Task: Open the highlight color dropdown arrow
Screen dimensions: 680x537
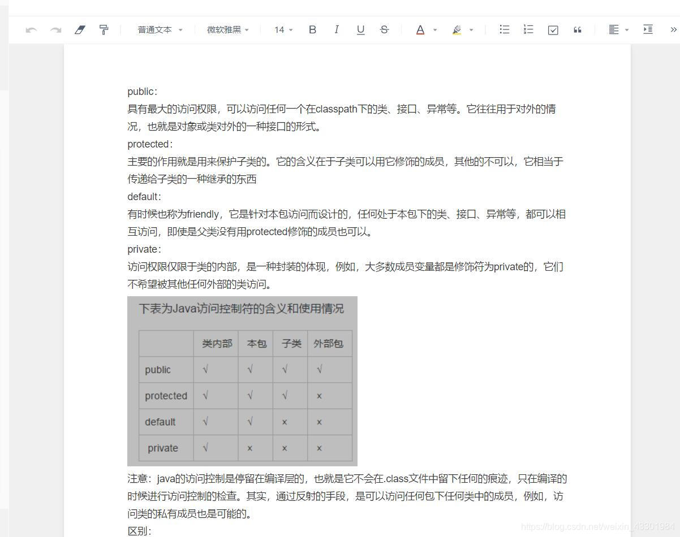Action: (x=471, y=30)
